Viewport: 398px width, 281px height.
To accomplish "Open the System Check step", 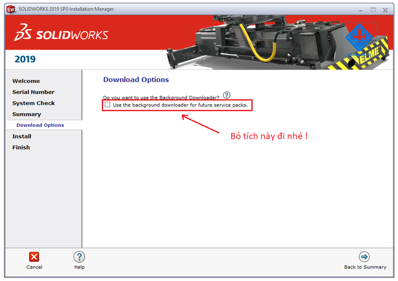I will tap(33, 103).
